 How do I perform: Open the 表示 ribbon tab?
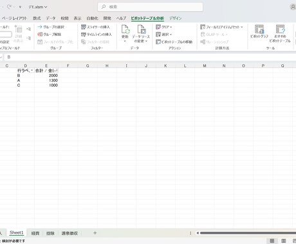point(77,19)
